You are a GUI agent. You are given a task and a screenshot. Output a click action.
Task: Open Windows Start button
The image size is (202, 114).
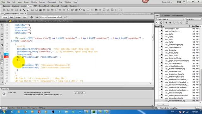pos(3,112)
